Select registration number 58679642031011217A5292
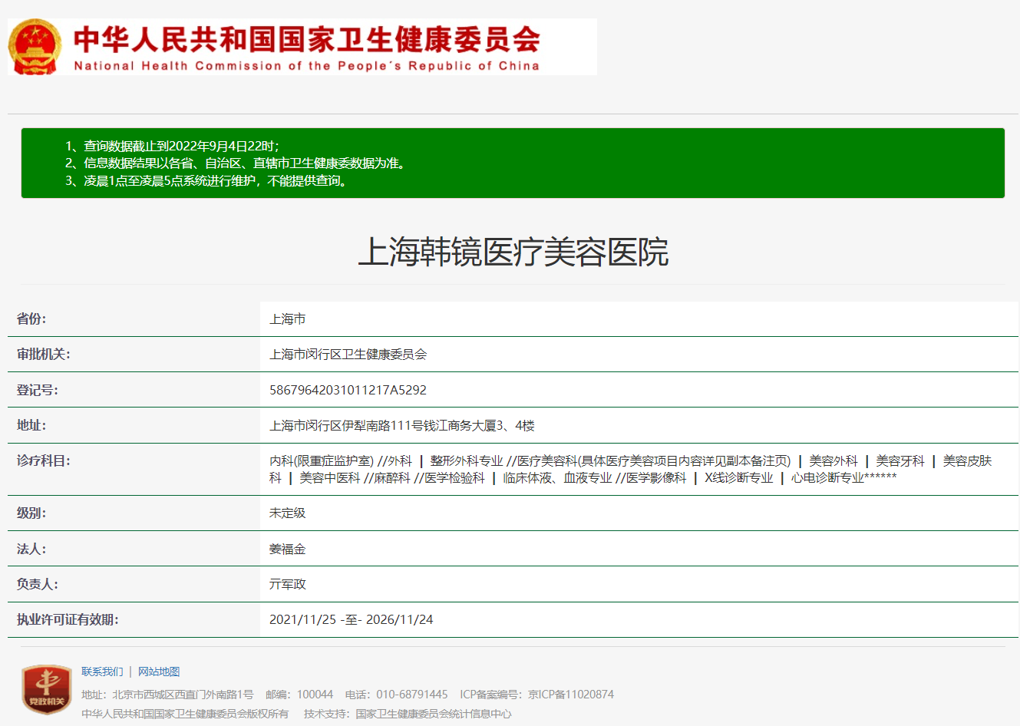This screenshot has height=726, width=1020. pos(348,390)
